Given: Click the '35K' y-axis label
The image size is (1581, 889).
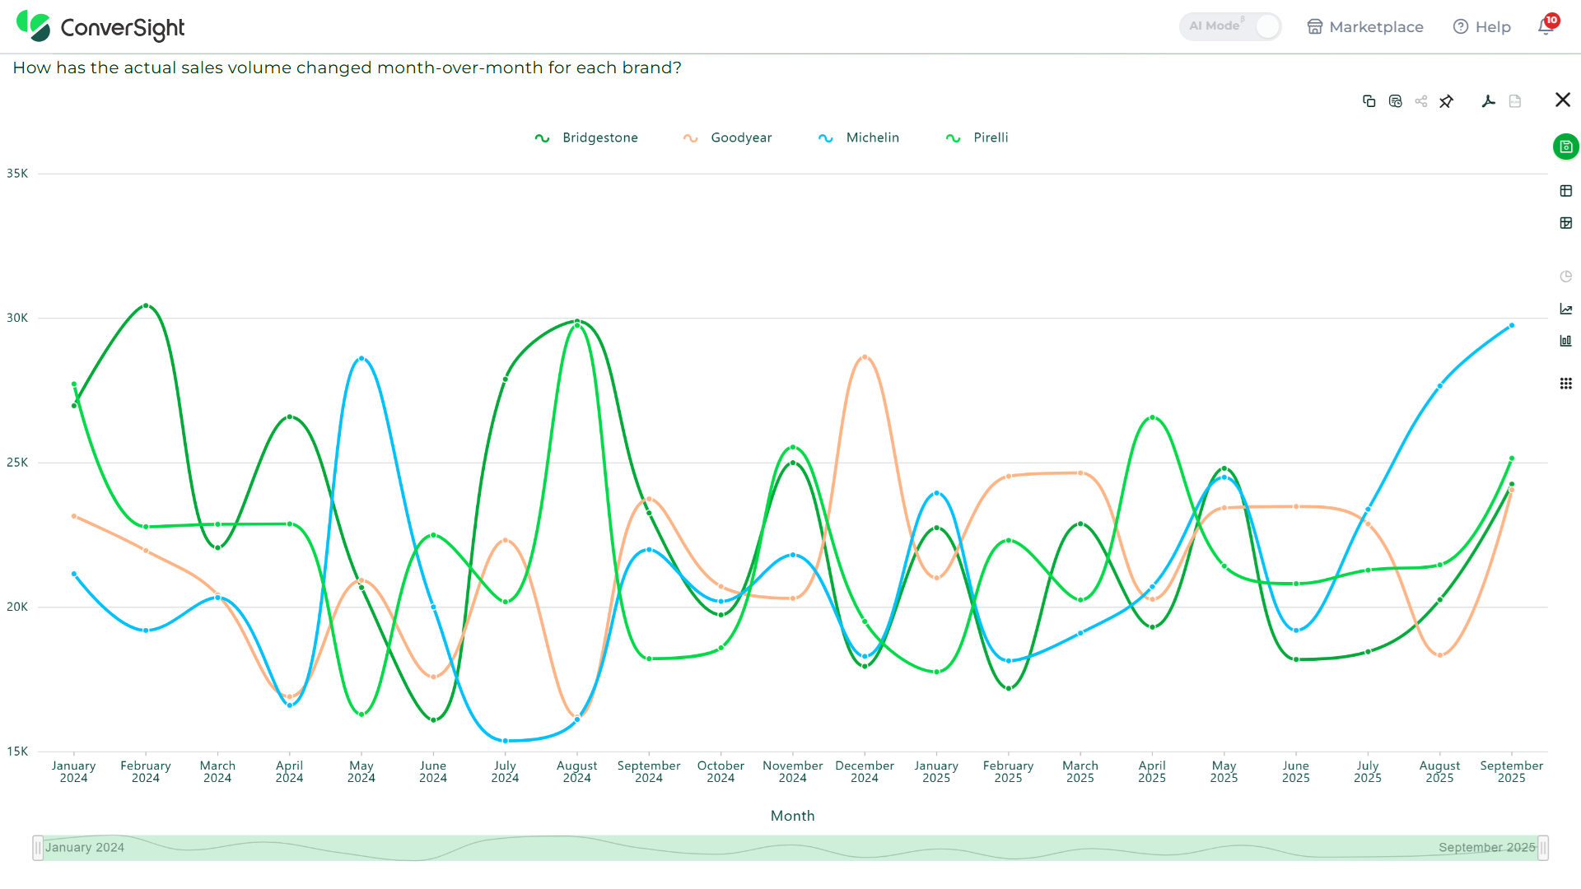Looking at the screenshot, I should tap(17, 174).
